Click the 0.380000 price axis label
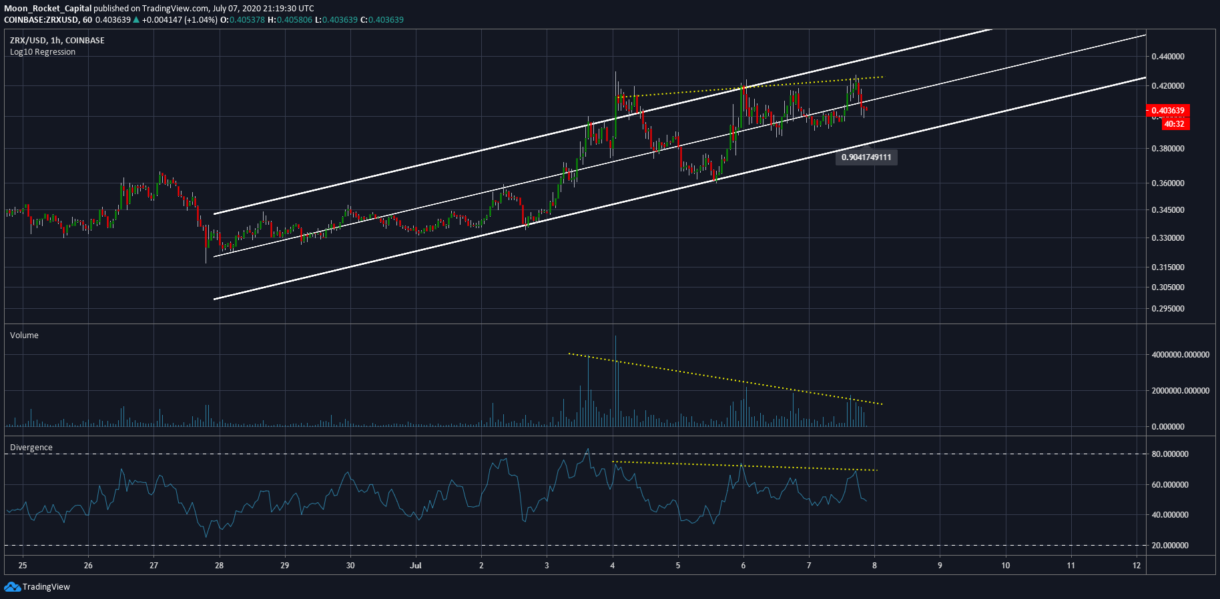This screenshot has width=1220, height=599. point(1168,149)
